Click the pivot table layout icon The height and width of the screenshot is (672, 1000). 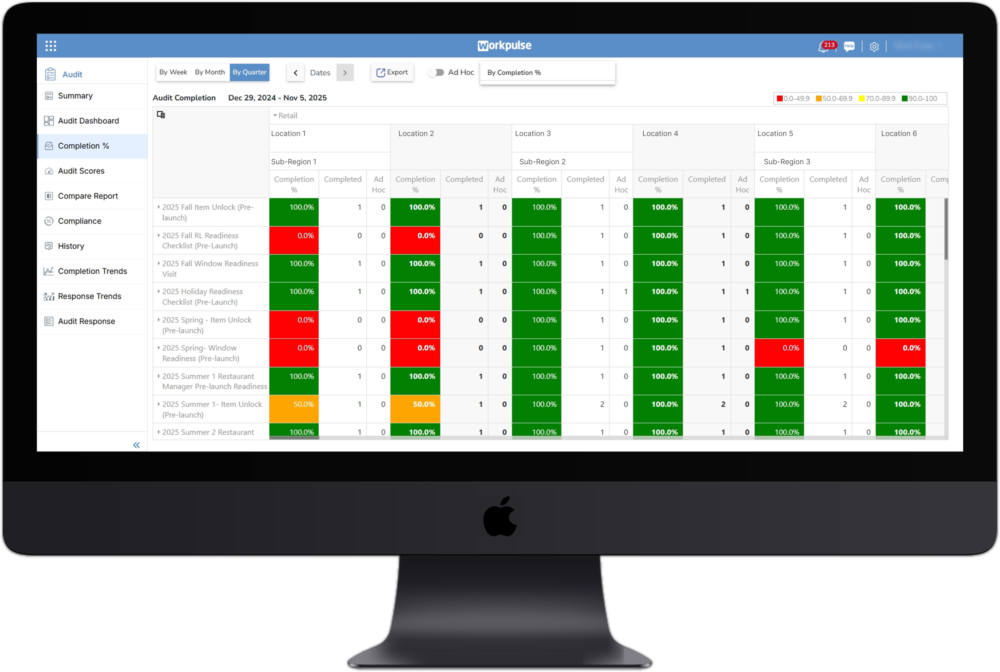pos(161,114)
